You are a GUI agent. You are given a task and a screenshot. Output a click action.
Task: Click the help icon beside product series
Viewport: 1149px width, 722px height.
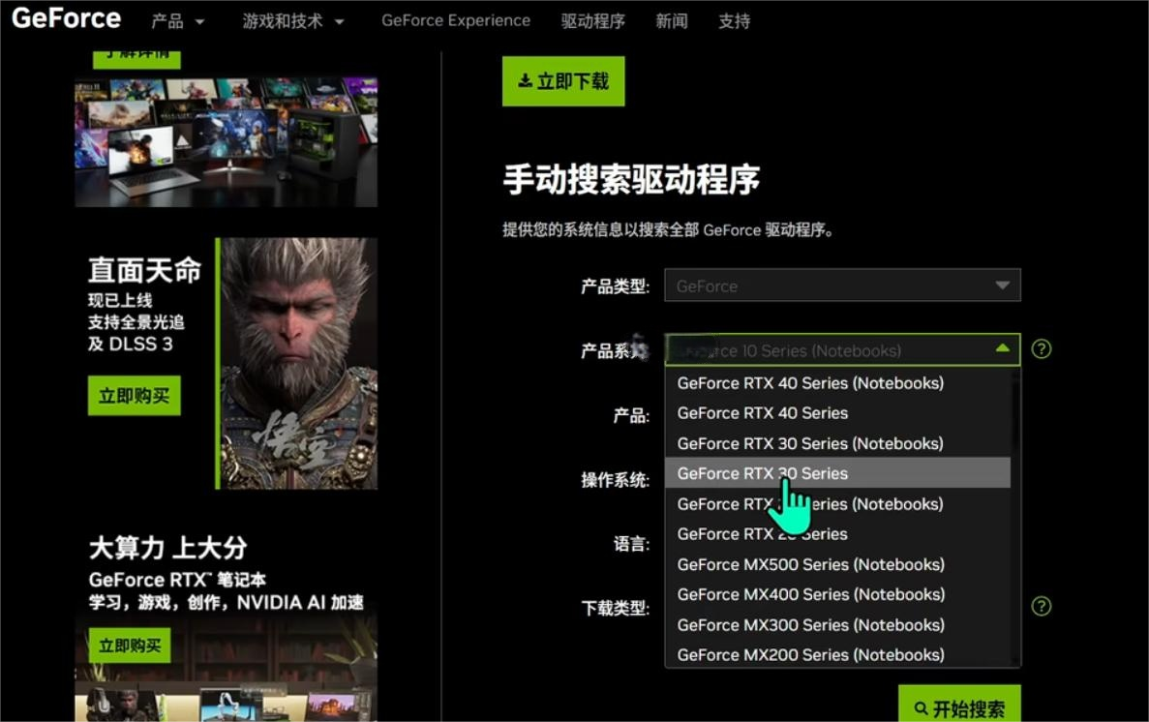(x=1041, y=349)
